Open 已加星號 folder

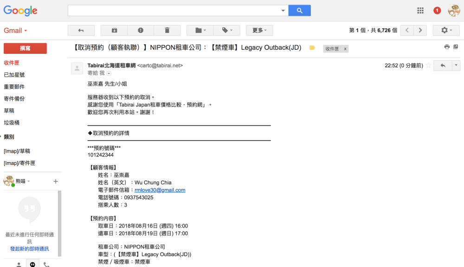(14, 75)
